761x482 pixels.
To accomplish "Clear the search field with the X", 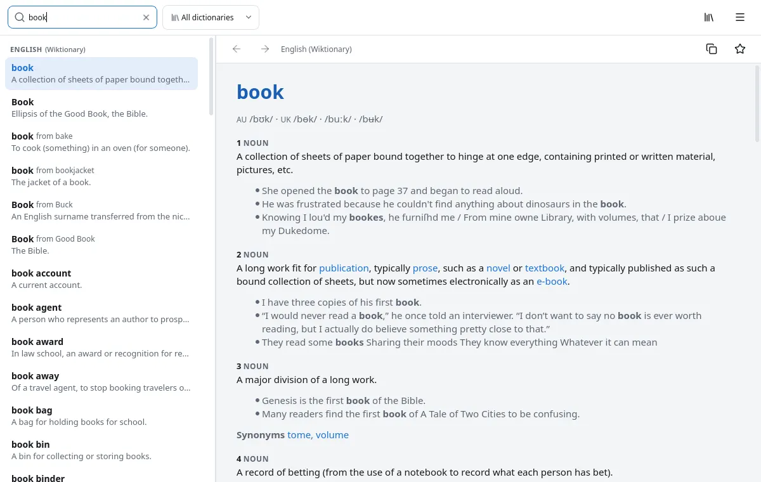I will [x=146, y=18].
